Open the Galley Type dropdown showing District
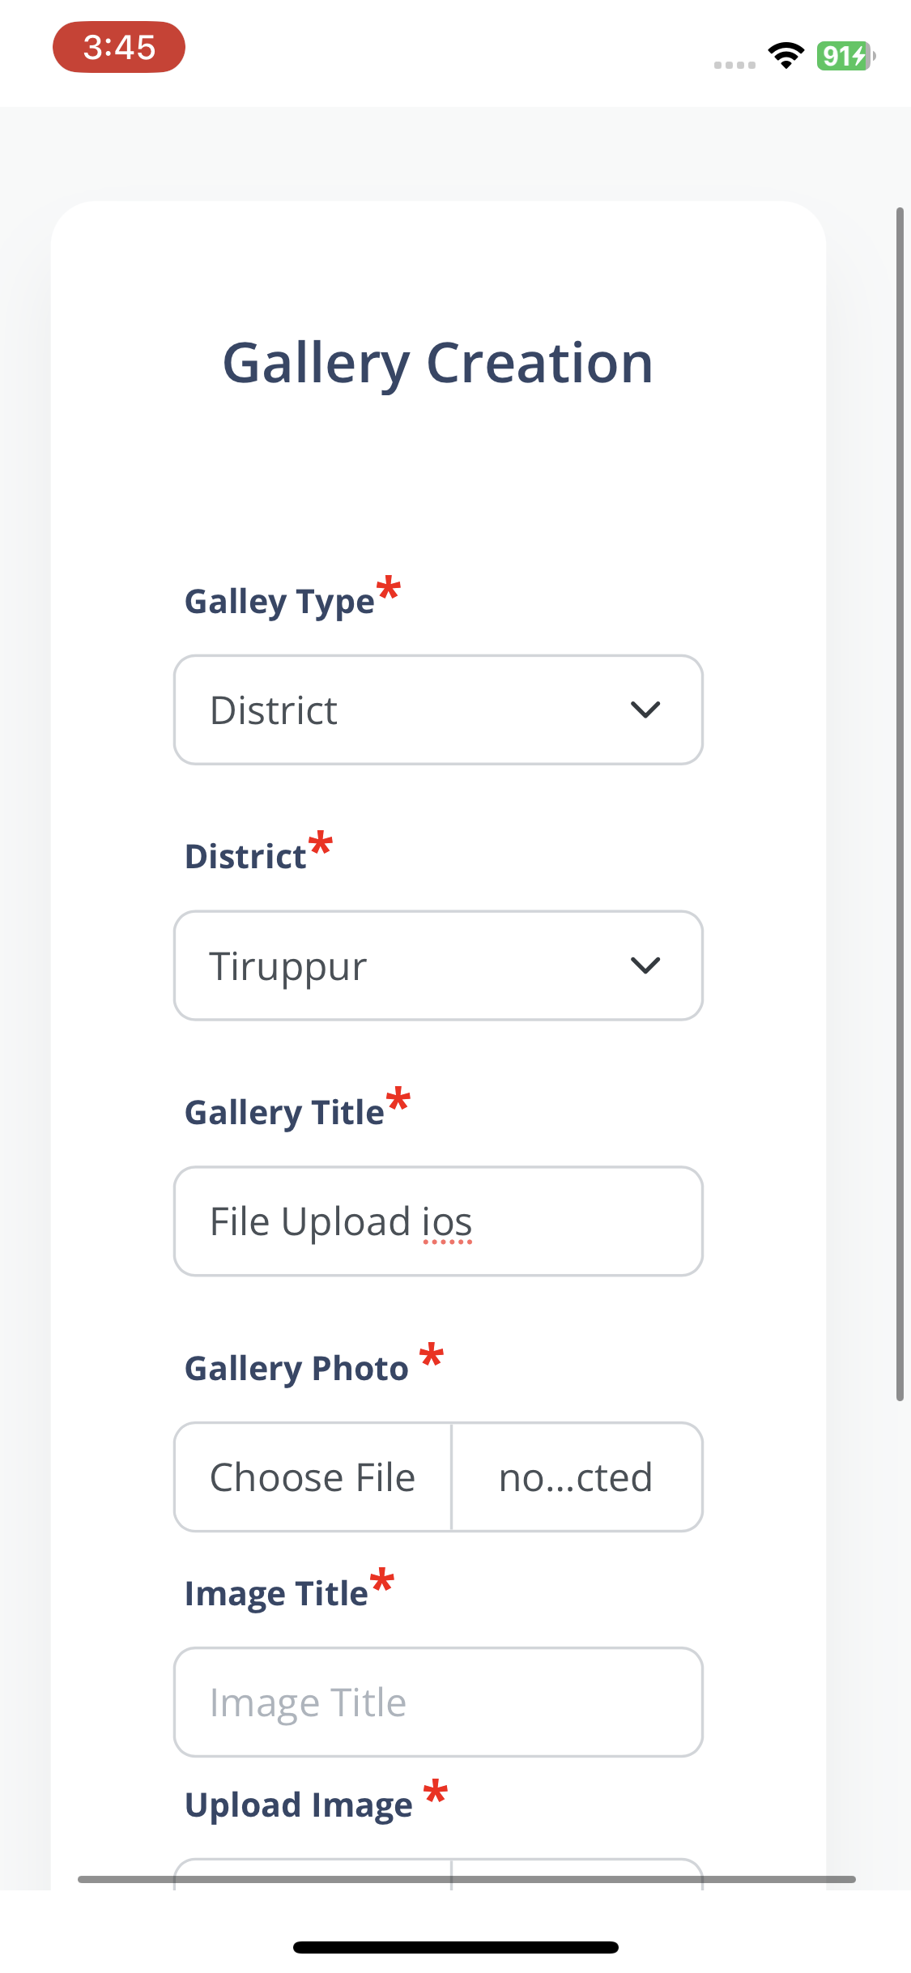911x1973 pixels. tap(438, 710)
